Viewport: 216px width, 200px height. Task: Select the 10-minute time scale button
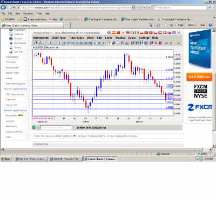[x=64, y=43]
